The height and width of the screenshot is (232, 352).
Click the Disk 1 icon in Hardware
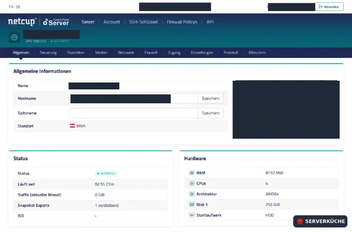point(192,204)
